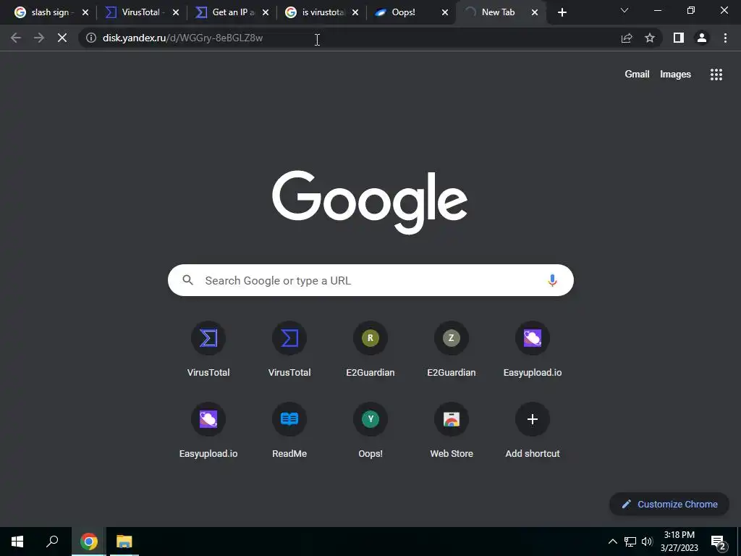Viewport: 741px width, 556px height.
Task: Close the is virustotal tab
Action: pos(355,12)
